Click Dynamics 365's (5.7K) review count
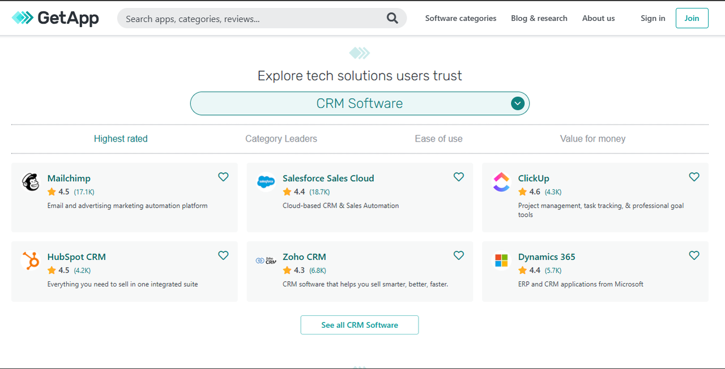This screenshot has width=725, height=369. click(x=553, y=271)
